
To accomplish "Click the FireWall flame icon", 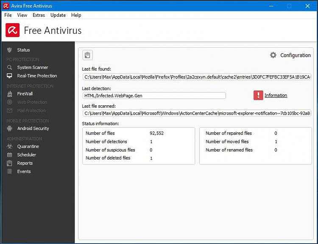I will (9, 94).
